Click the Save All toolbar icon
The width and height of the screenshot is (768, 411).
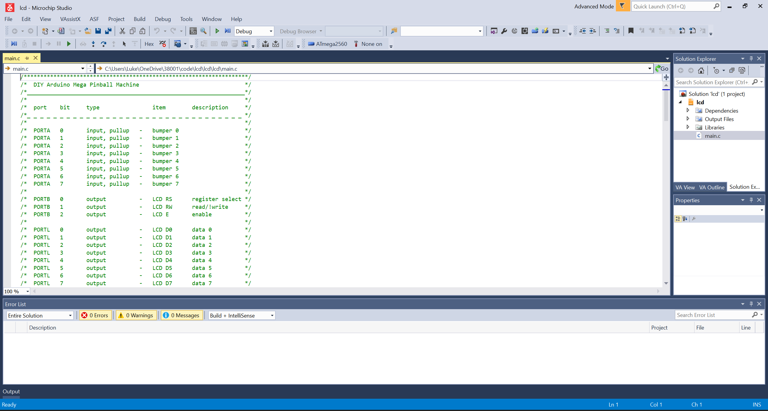[x=108, y=31]
